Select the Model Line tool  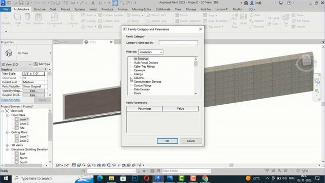[156, 21]
